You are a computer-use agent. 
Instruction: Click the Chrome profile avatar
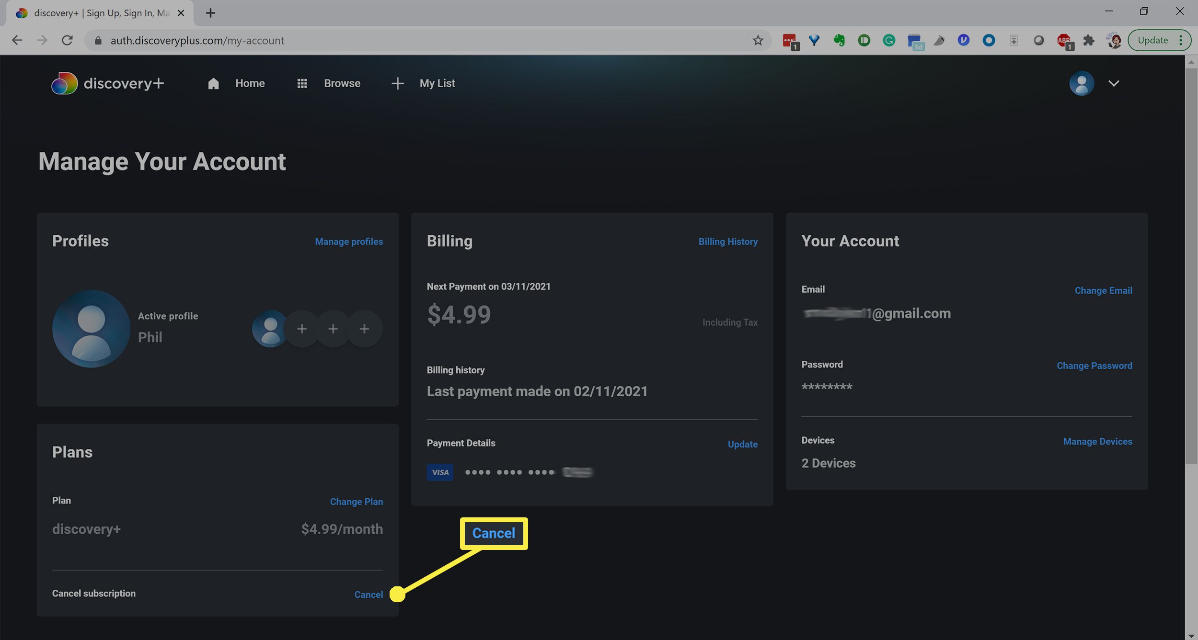pyautogui.click(x=1114, y=40)
